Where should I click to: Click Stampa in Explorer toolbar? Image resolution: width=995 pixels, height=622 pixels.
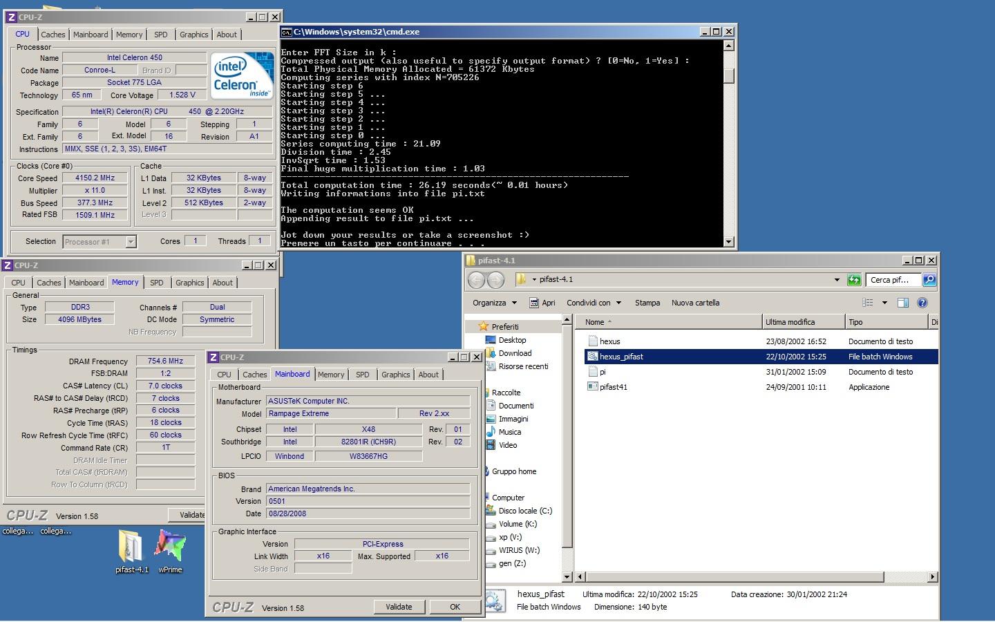tap(647, 303)
